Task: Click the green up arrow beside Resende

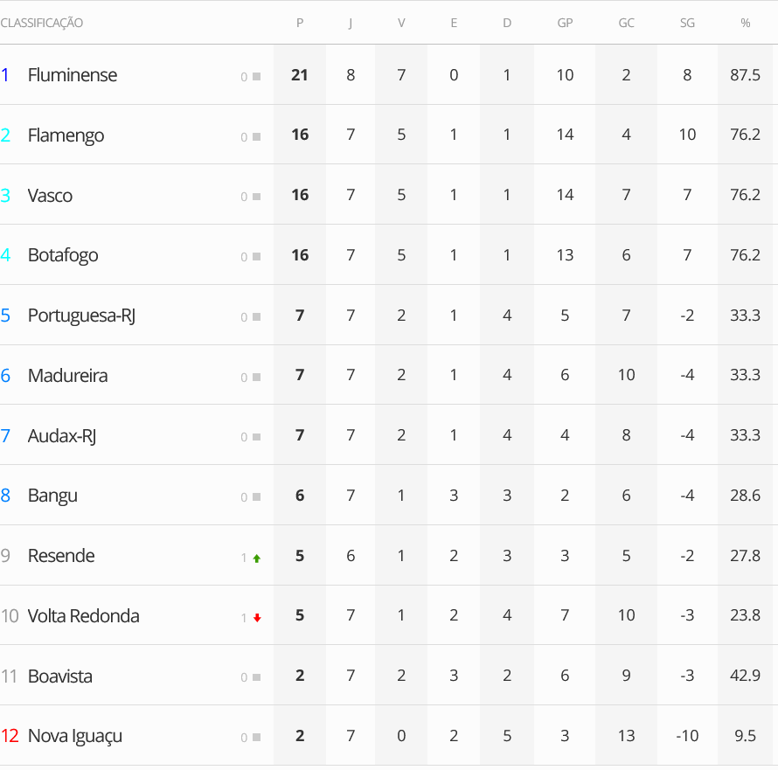Action: pos(256,558)
